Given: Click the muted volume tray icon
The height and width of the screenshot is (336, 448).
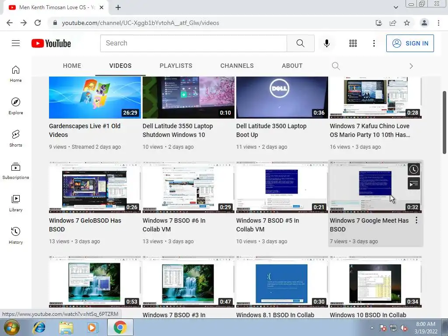Looking at the screenshot, I should pyautogui.click(x=404, y=328).
